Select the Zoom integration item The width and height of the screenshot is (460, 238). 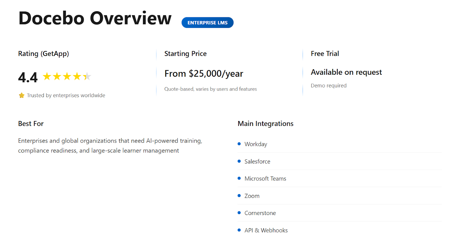click(340, 196)
